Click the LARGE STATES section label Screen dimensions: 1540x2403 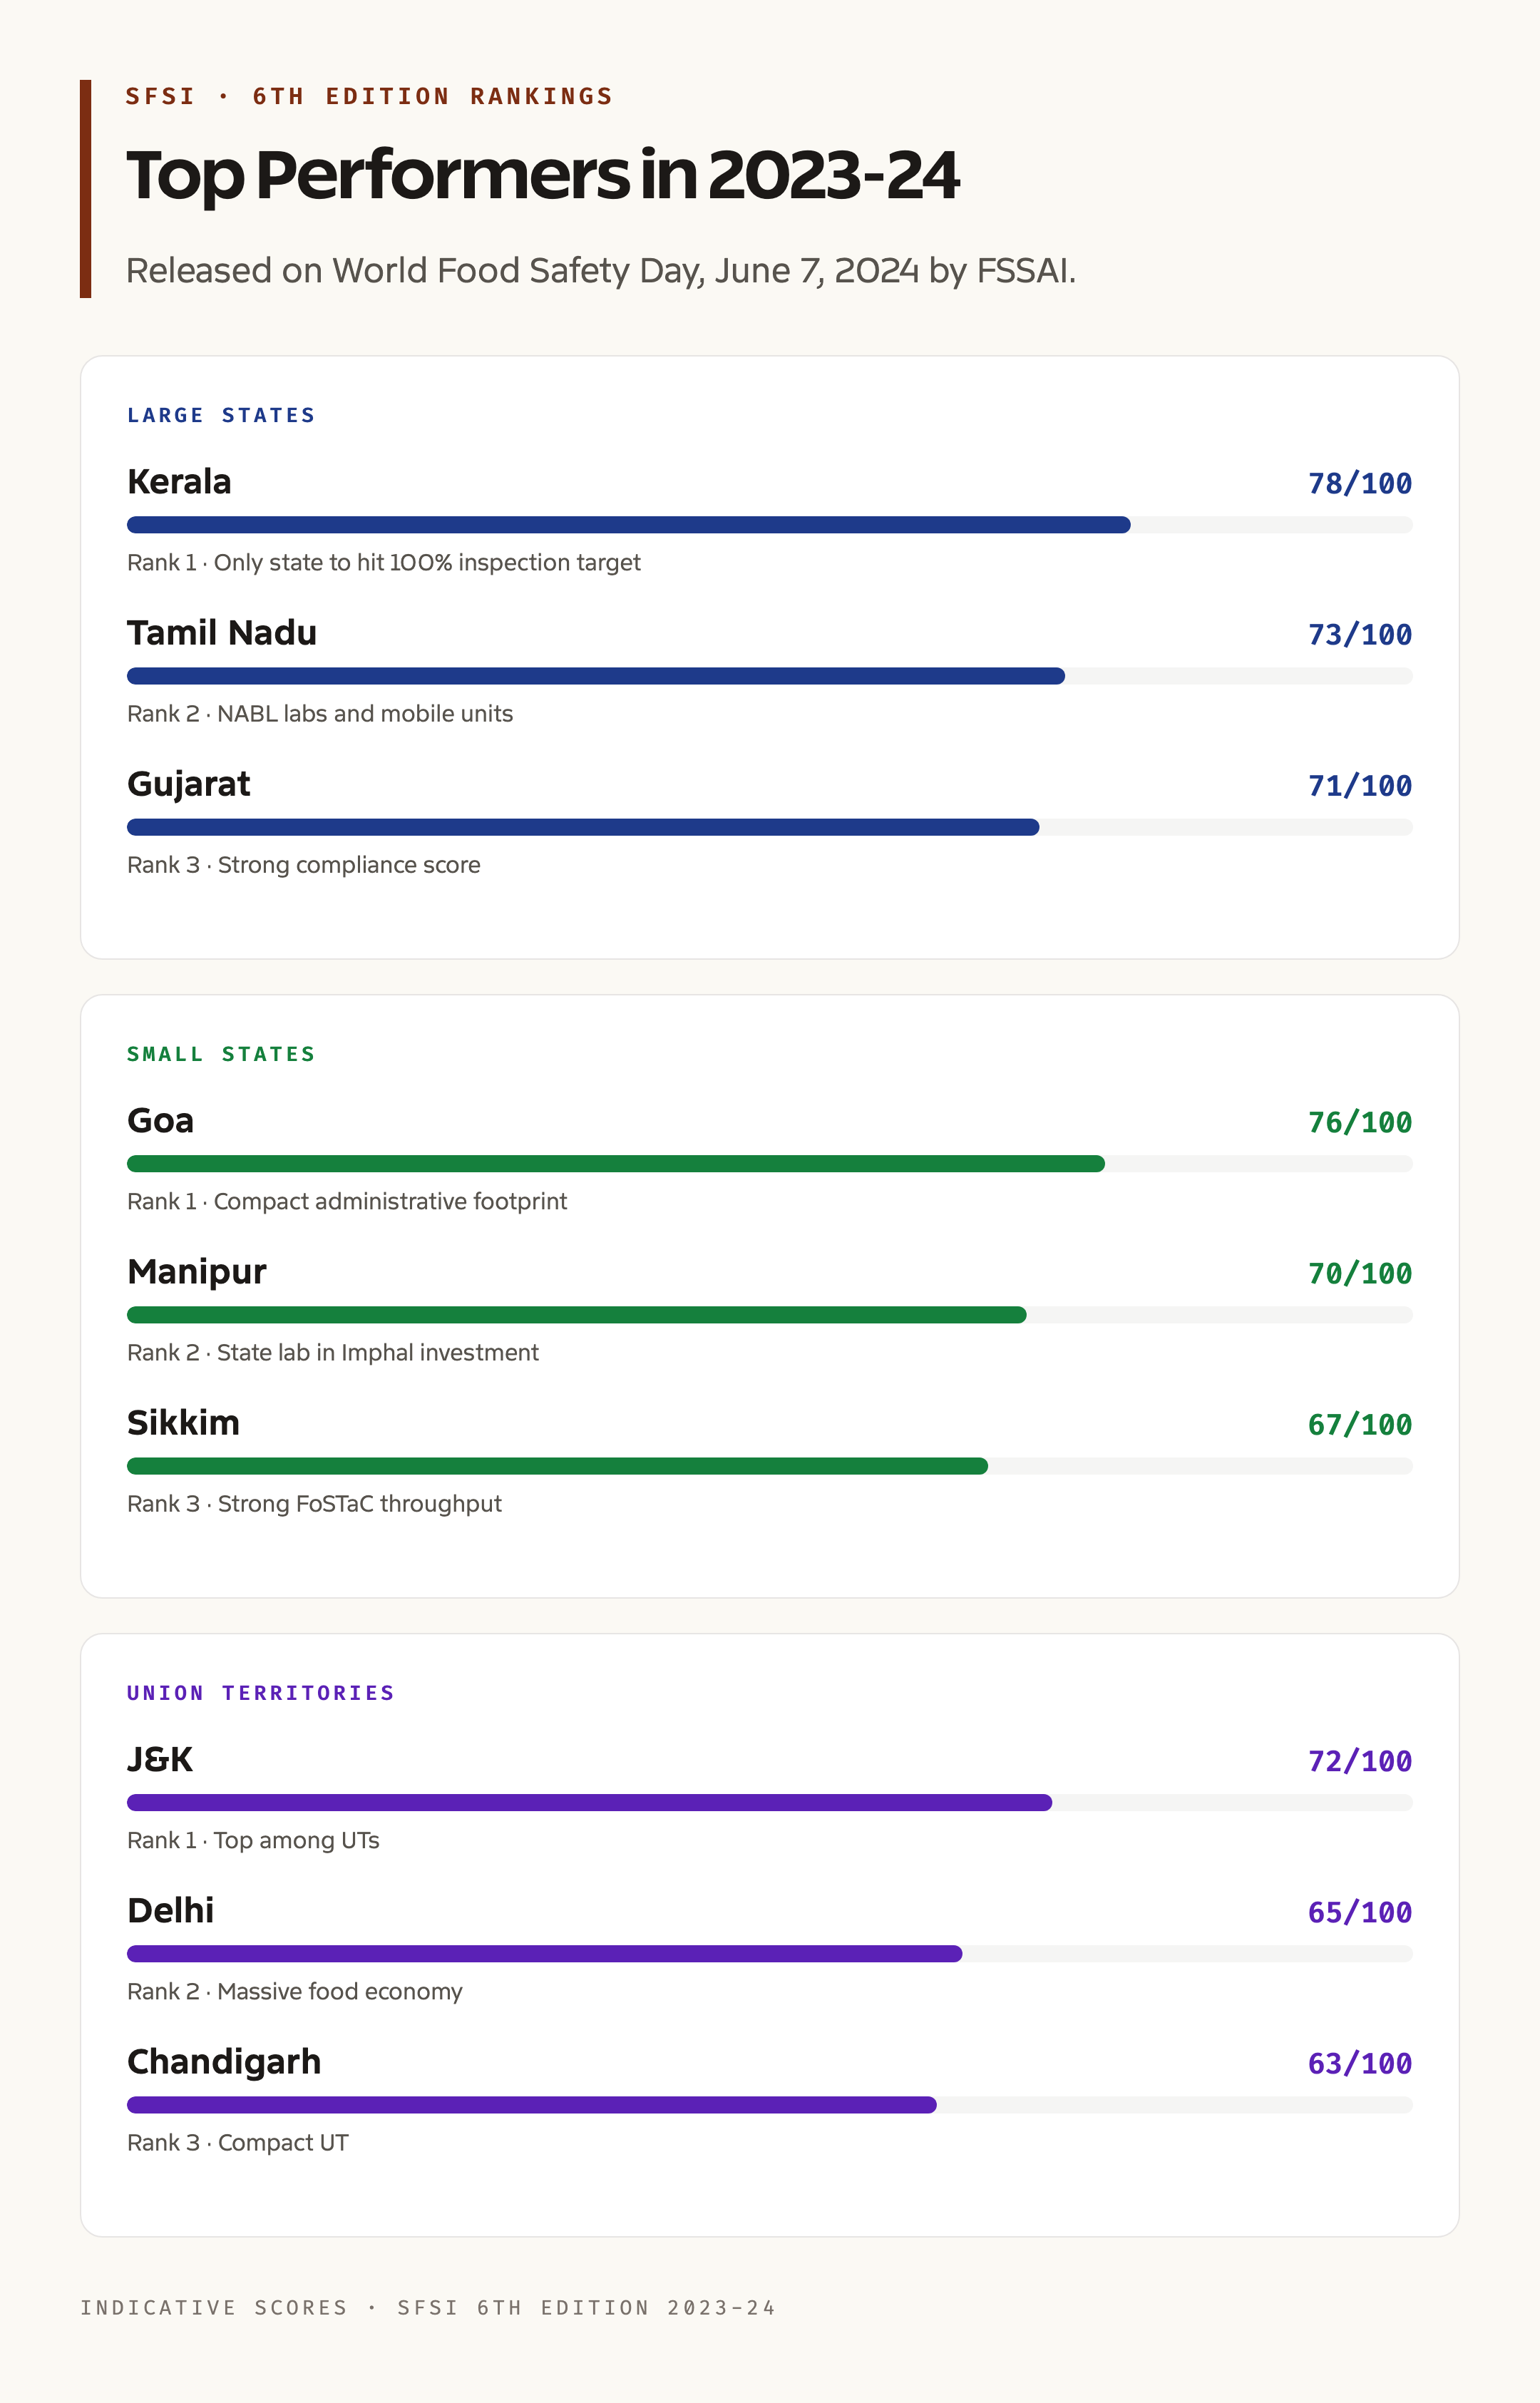pos(221,415)
